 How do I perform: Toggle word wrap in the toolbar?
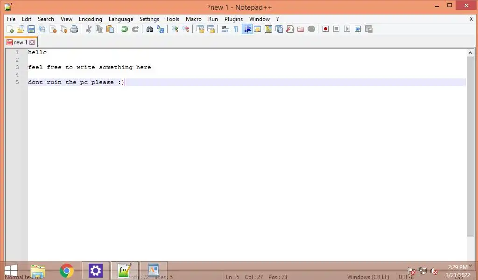(225, 29)
